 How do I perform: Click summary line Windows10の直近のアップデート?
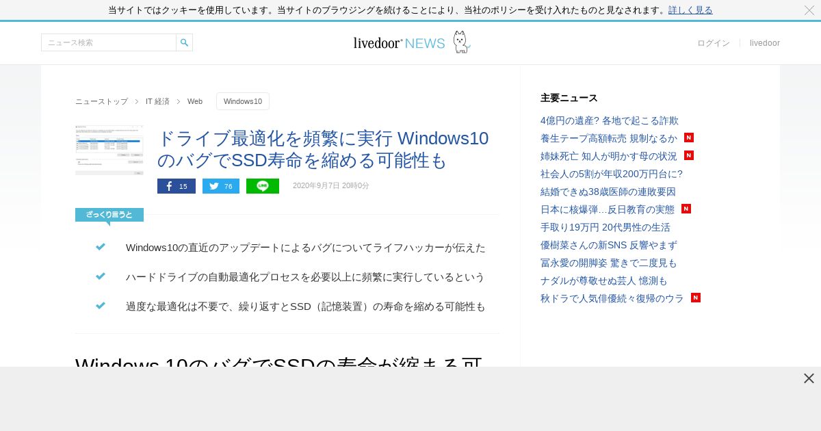306,248
